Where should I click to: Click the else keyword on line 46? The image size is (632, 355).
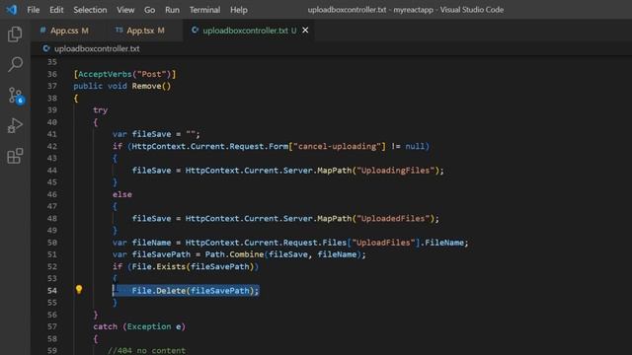click(x=122, y=194)
